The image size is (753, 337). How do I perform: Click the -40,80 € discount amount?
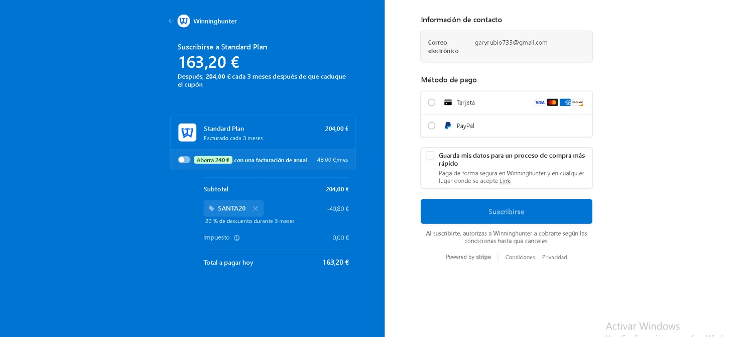tap(338, 208)
